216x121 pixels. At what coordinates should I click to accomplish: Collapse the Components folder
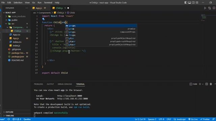[7, 27]
